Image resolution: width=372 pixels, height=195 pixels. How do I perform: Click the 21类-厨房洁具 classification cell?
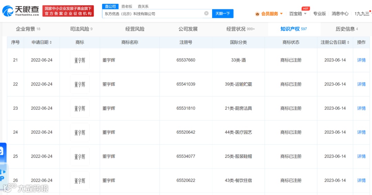[x=238, y=108]
